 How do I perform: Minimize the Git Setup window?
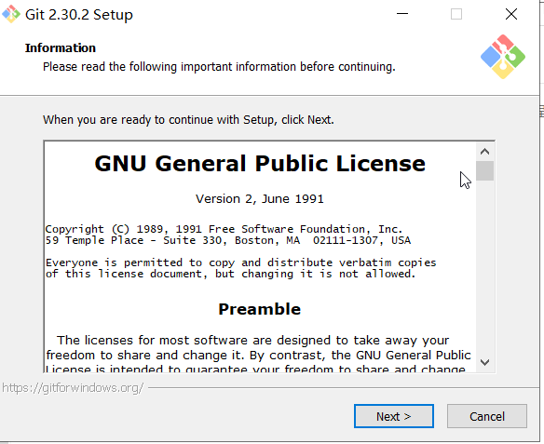(x=402, y=14)
